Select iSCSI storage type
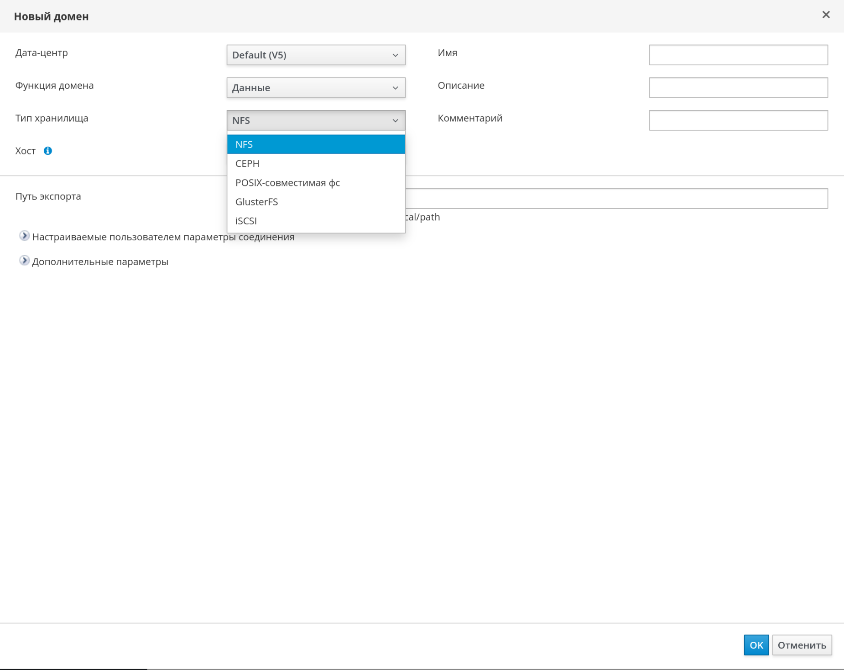 click(x=316, y=221)
